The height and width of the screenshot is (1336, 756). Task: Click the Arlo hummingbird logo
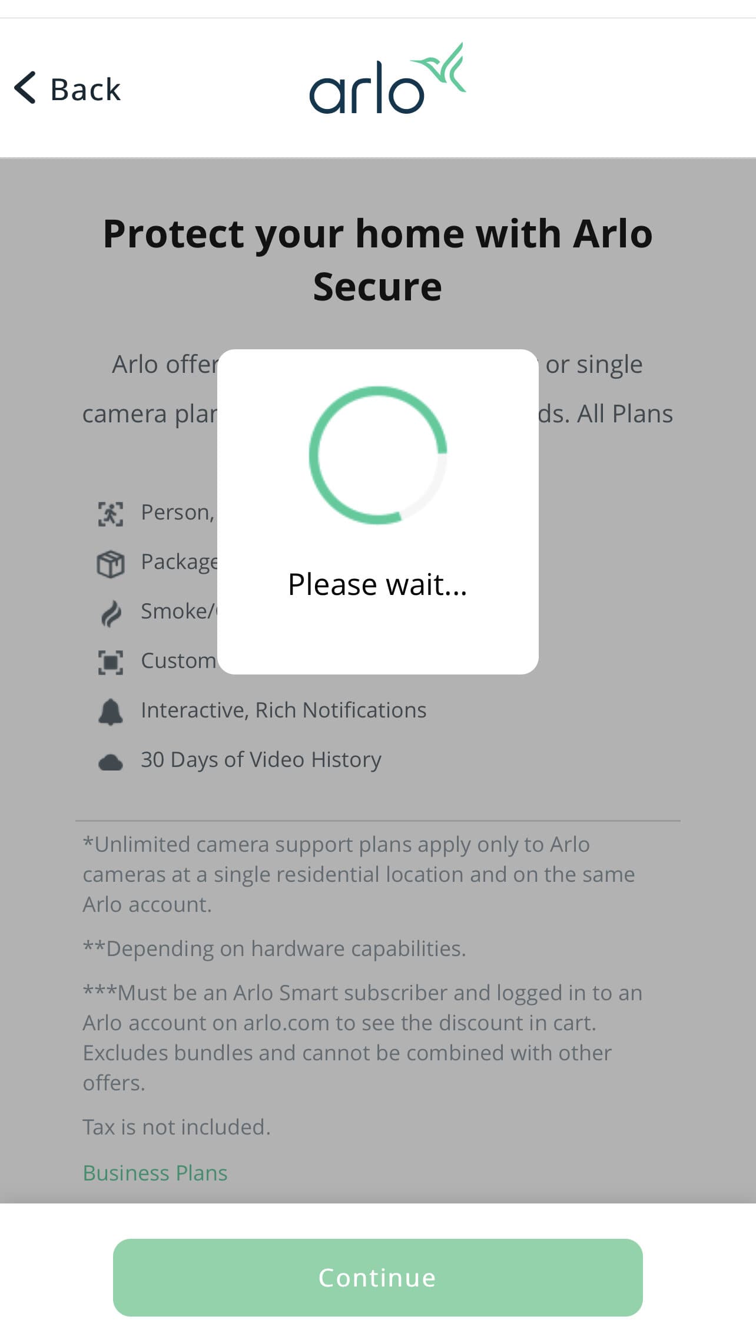[x=387, y=81]
